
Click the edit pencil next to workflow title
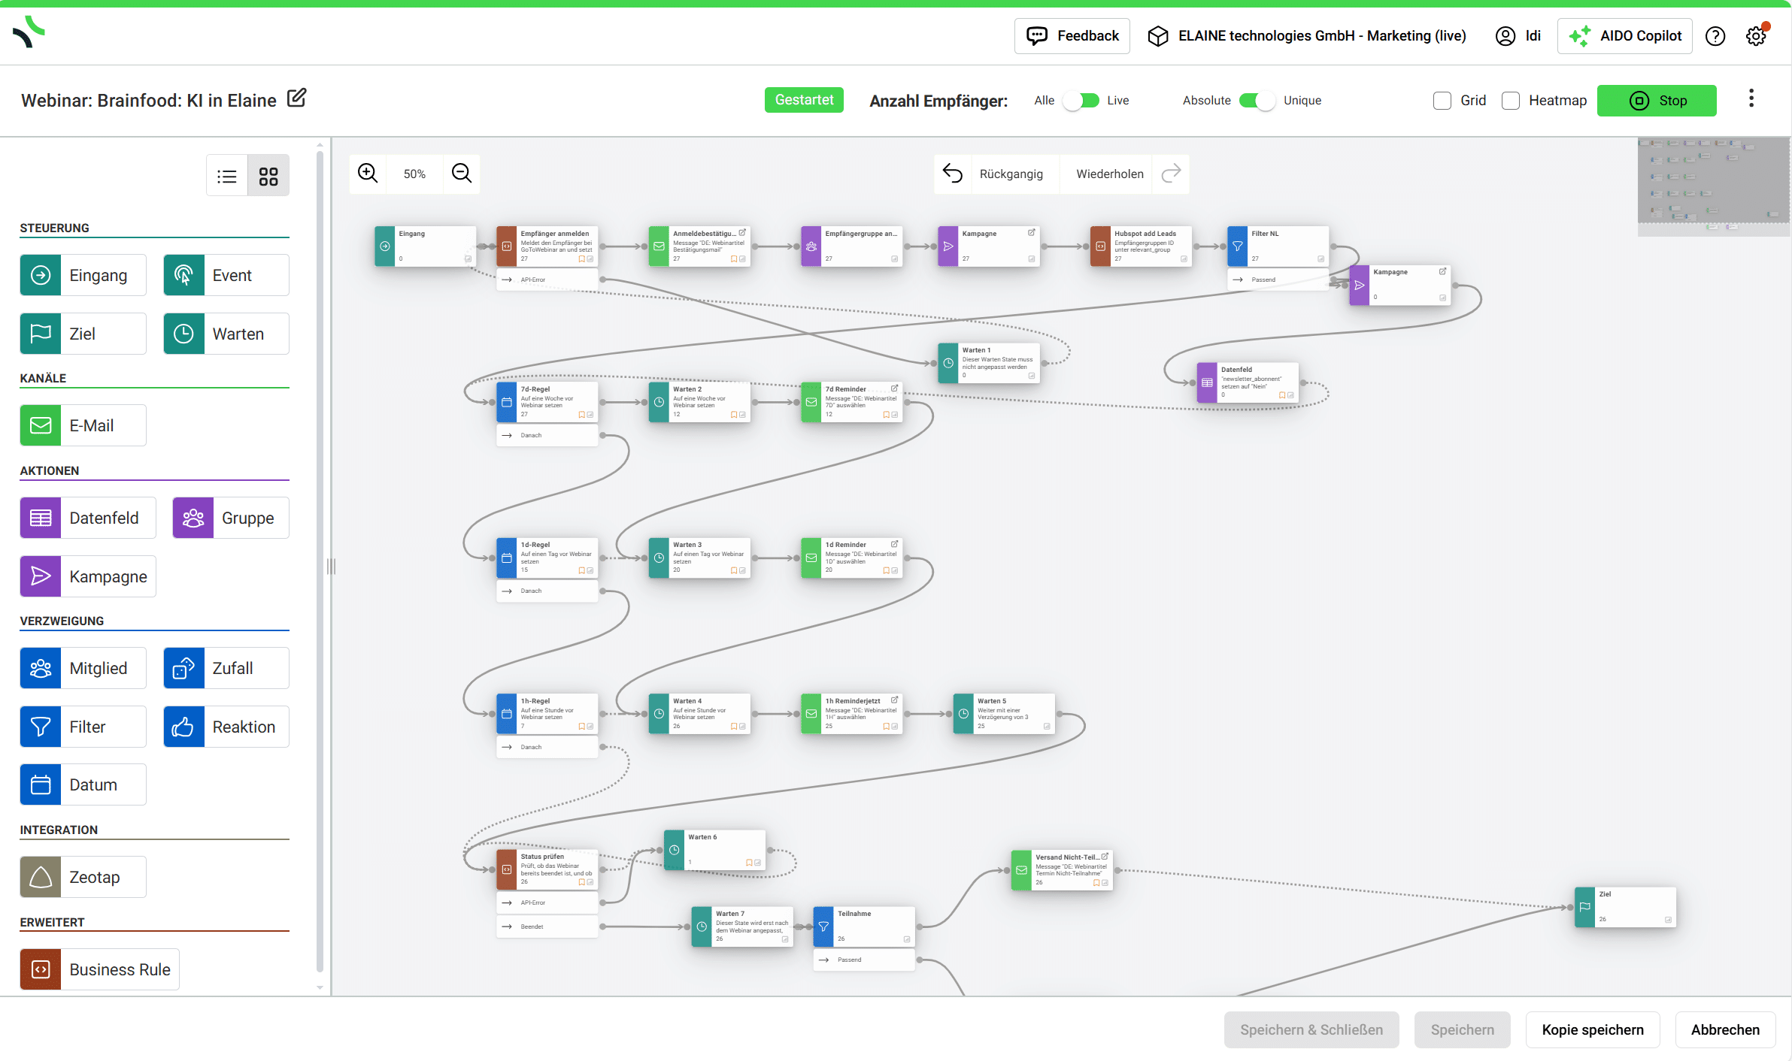click(297, 98)
